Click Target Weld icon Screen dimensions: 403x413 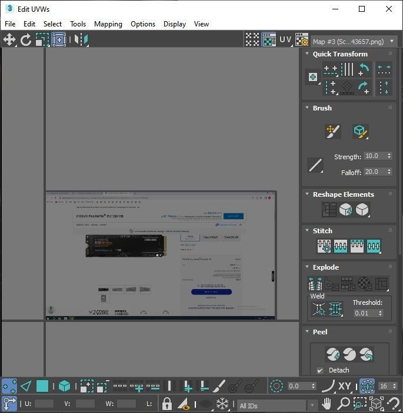(x=319, y=308)
